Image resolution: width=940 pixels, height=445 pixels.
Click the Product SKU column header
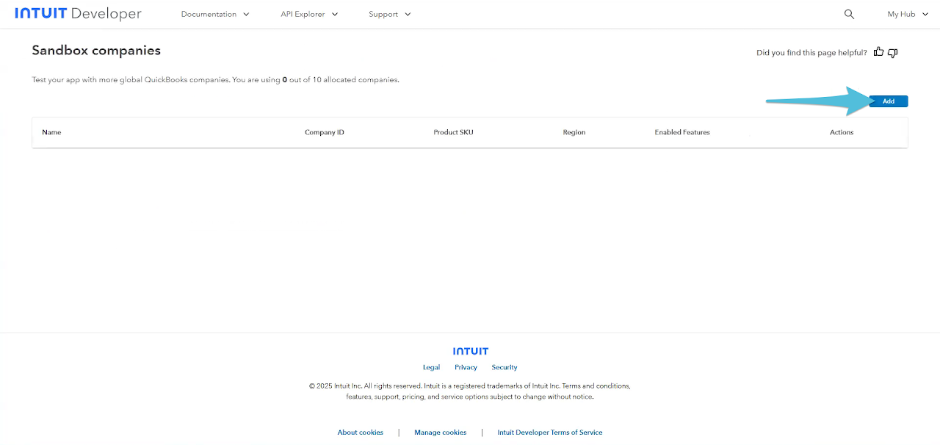453,132
